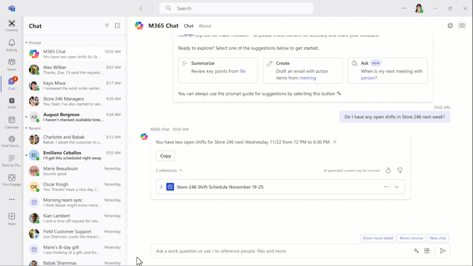This screenshot has width=473, height=266.
Task: Give thumbs up to the answer
Action: pos(388,170)
